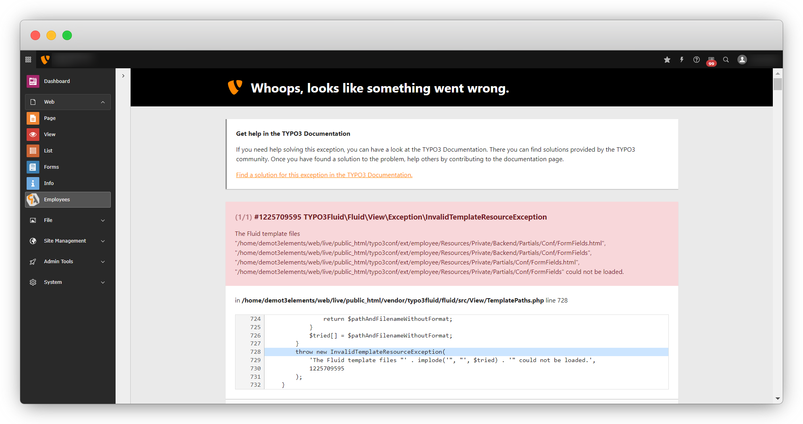The height and width of the screenshot is (424, 803).
Task: Click the scrollbar down arrow
Action: [778, 399]
